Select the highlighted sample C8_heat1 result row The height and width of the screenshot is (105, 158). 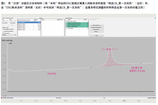(29, 22)
